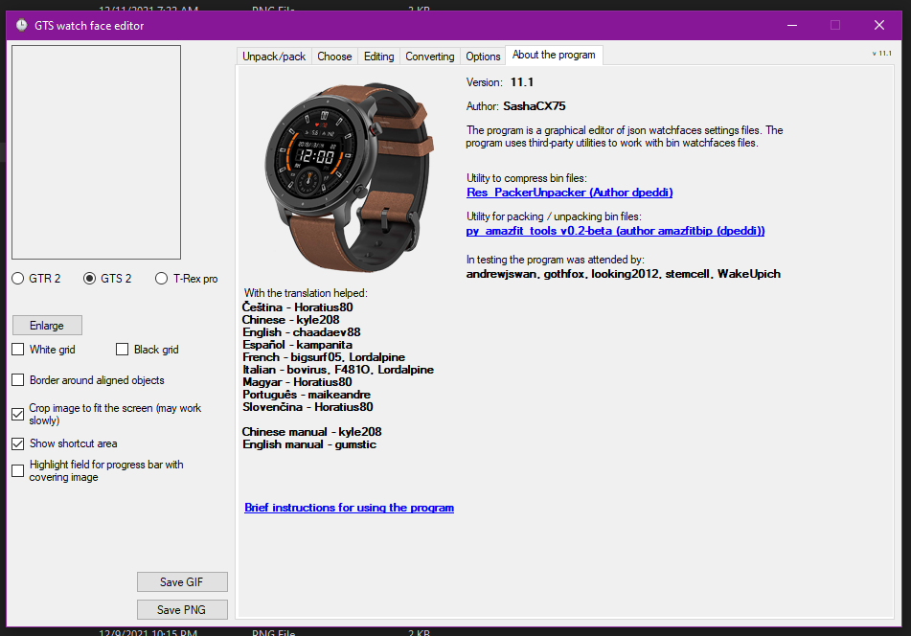Open py_amazfit_tools v0.2-beta link
The height and width of the screenshot is (636, 911).
615,231
